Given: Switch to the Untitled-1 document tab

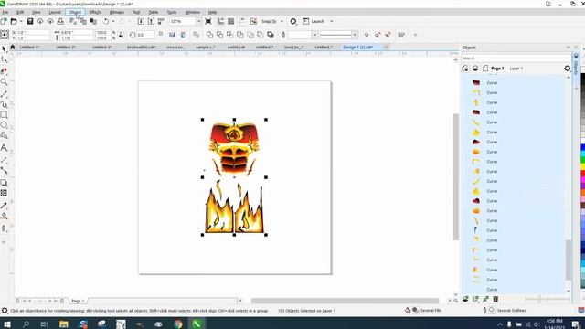Looking at the screenshot, I should (x=29, y=47).
